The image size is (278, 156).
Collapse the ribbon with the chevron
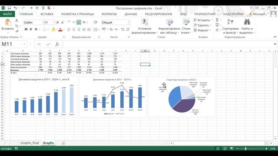click(x=275, y=37)
